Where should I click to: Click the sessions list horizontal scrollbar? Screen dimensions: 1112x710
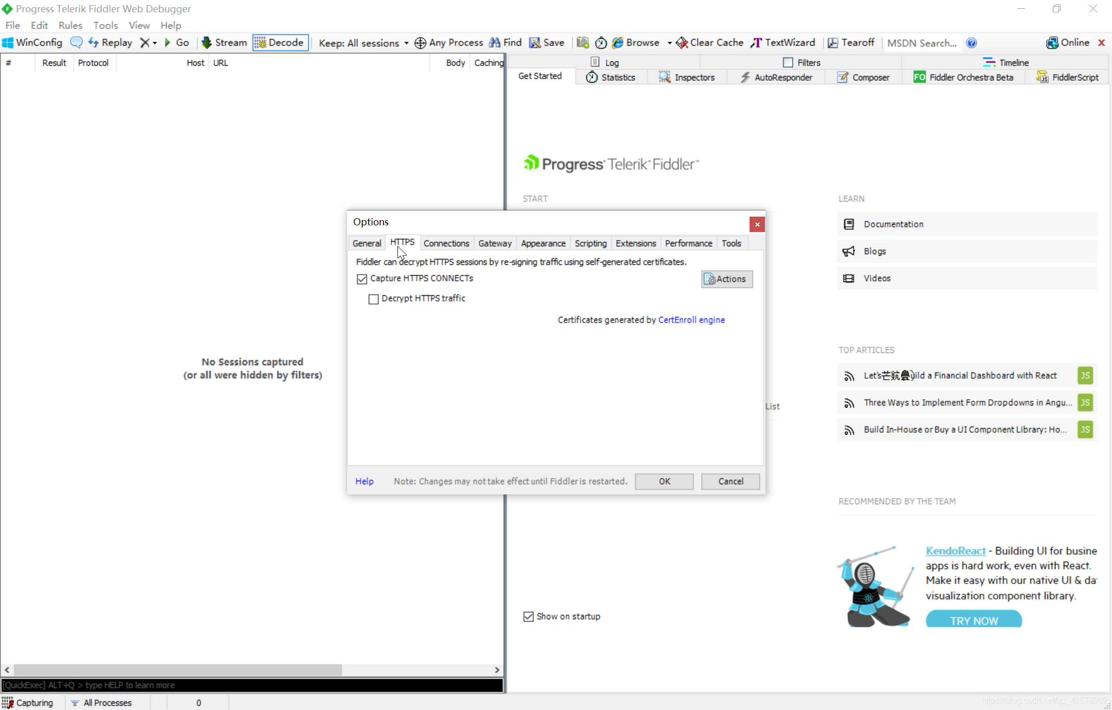click(x=178, y=670)
